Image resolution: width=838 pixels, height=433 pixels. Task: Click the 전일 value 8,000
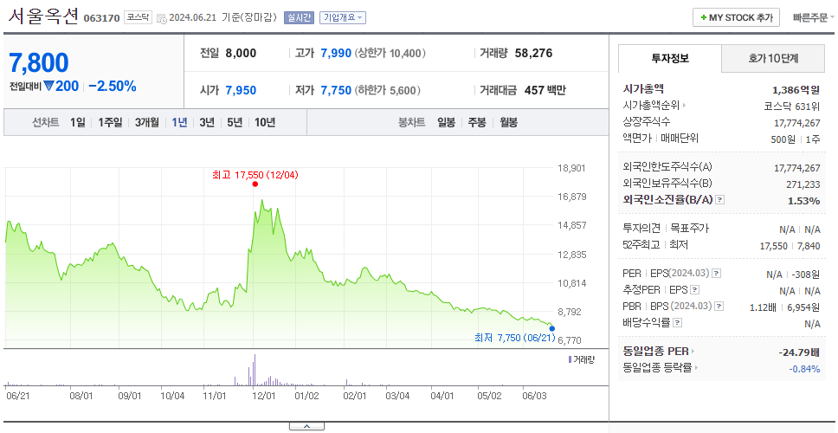tap(241, 53)
